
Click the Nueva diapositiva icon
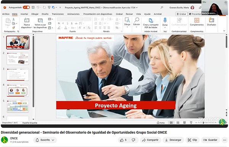pos(27,20)
